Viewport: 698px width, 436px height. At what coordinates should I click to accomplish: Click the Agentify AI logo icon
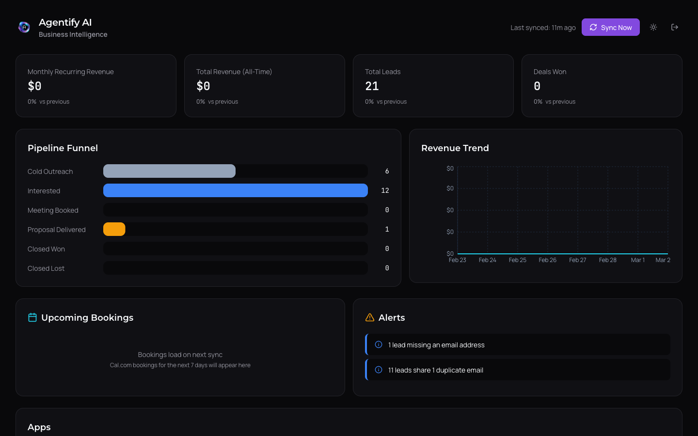[x=24, y=27]
